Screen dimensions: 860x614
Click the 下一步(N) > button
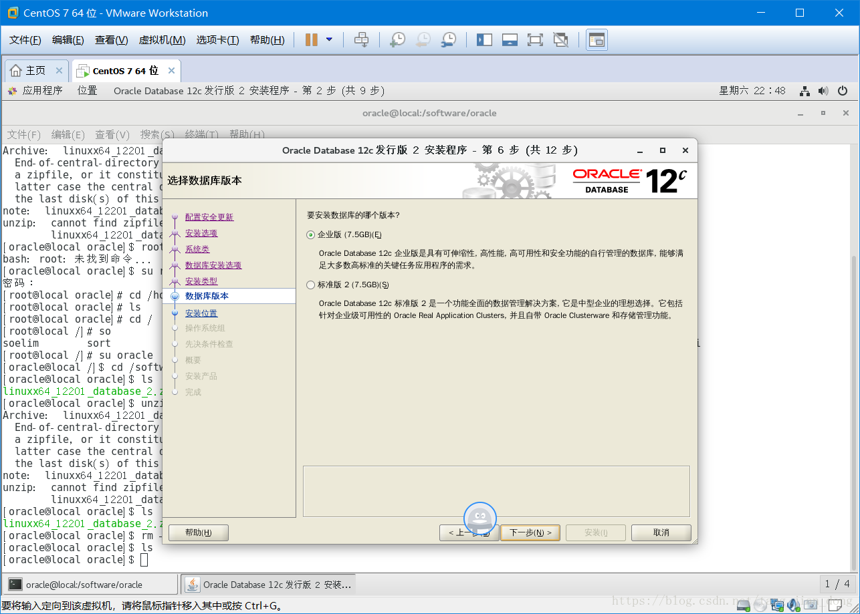[530, 532]
